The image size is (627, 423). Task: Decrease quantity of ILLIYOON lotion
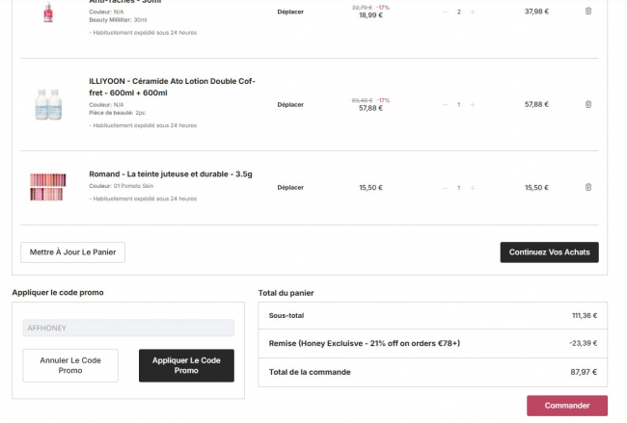pos(445,104)
